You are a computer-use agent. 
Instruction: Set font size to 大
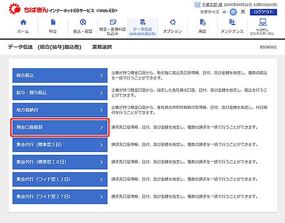click(243, 12)
